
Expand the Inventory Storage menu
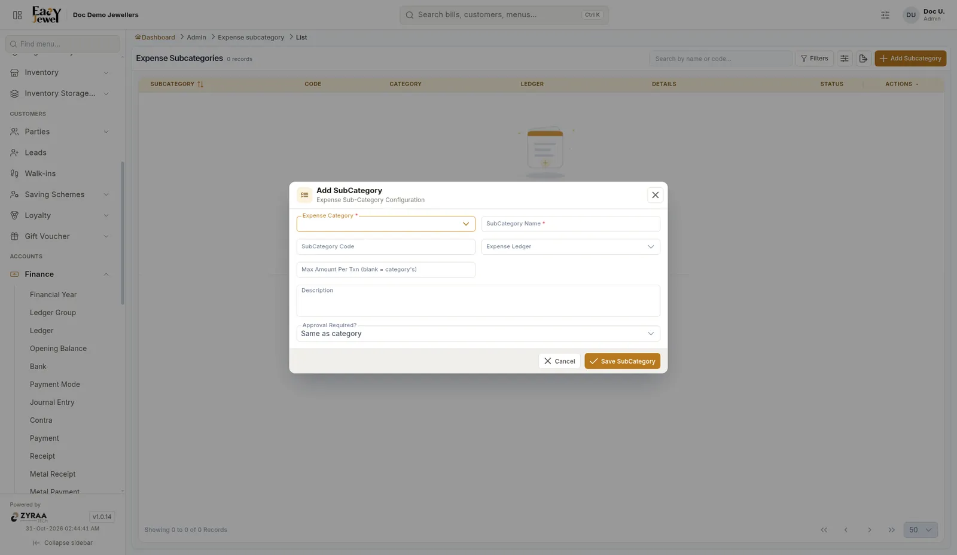[x=62, y=93]
